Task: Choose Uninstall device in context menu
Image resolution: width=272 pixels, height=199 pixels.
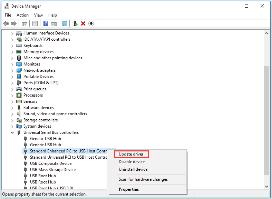Action: 133,169
